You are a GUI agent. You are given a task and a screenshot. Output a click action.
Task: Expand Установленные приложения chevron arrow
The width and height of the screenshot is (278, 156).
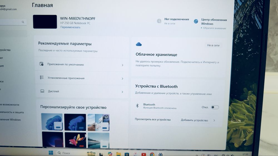(123, 78)
